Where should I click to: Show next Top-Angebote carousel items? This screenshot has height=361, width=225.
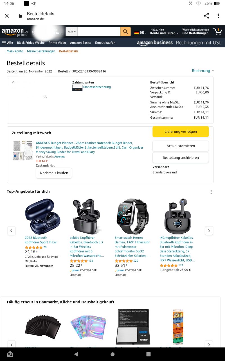coord(209,231)
